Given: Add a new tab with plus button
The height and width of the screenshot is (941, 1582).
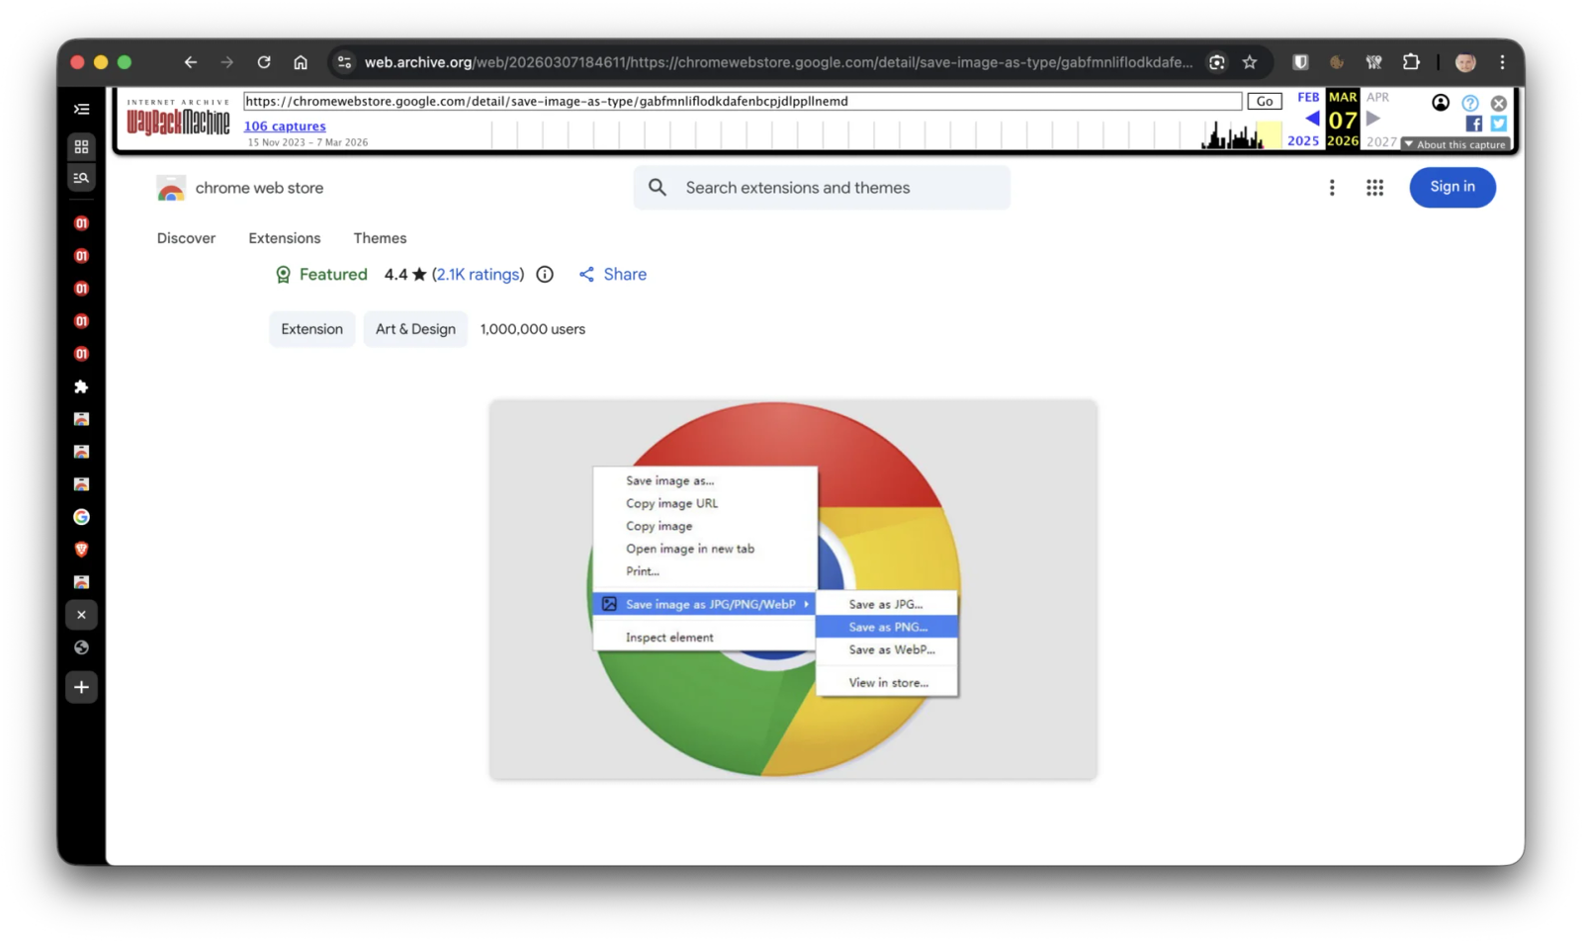Looking at the screenshot, I should pos(81,687).
